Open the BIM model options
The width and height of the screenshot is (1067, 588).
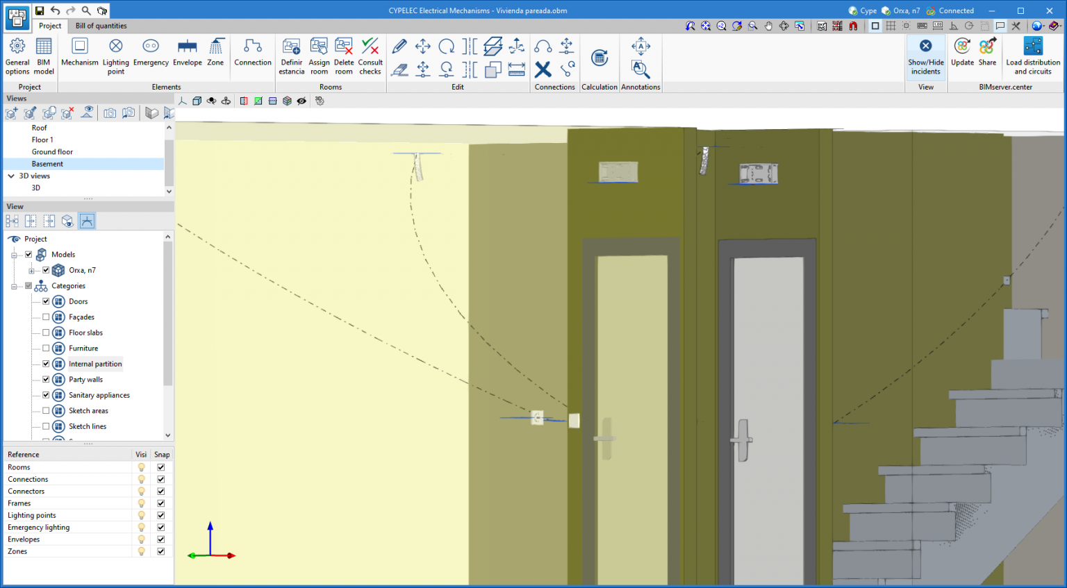(44, 56)
